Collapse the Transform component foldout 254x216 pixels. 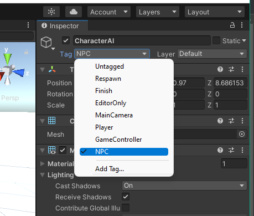(x=43, y=70)
